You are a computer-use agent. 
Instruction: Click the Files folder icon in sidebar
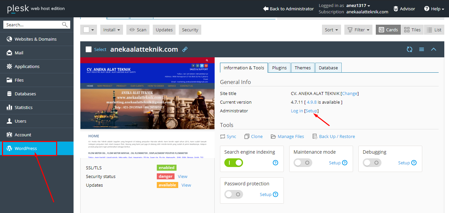pos(9,80)
